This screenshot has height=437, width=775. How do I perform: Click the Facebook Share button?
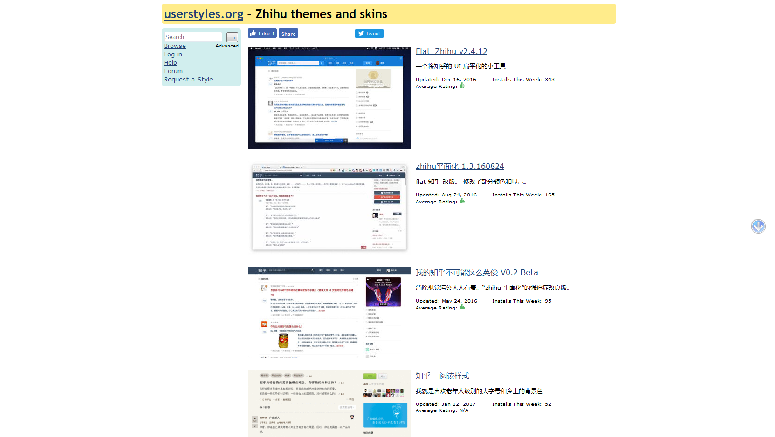coord(288,34)
